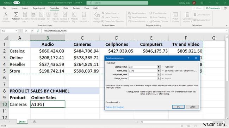Open the Name Box dropdown

pos(16,31)
